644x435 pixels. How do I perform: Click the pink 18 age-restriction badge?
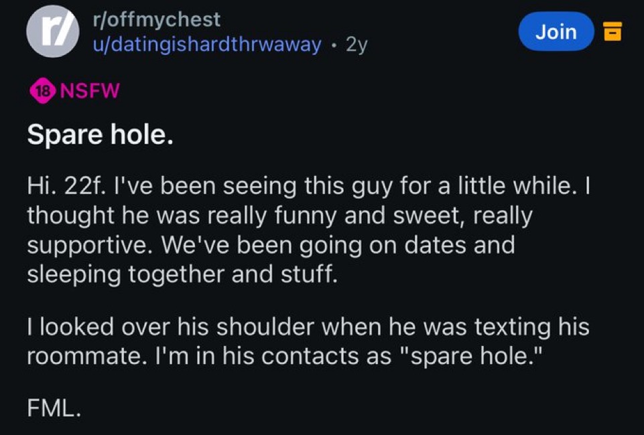pos(42,91)
